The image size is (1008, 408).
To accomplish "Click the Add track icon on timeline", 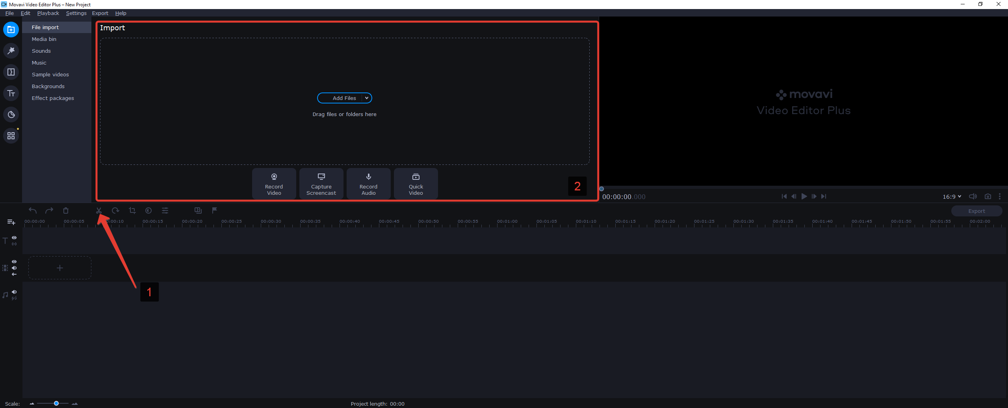I will coord(11,222).
